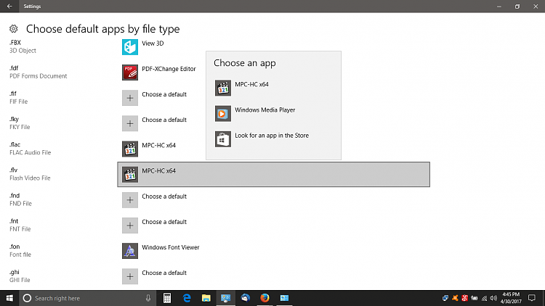Click the microphone icon in the search box

coord(148,298)
